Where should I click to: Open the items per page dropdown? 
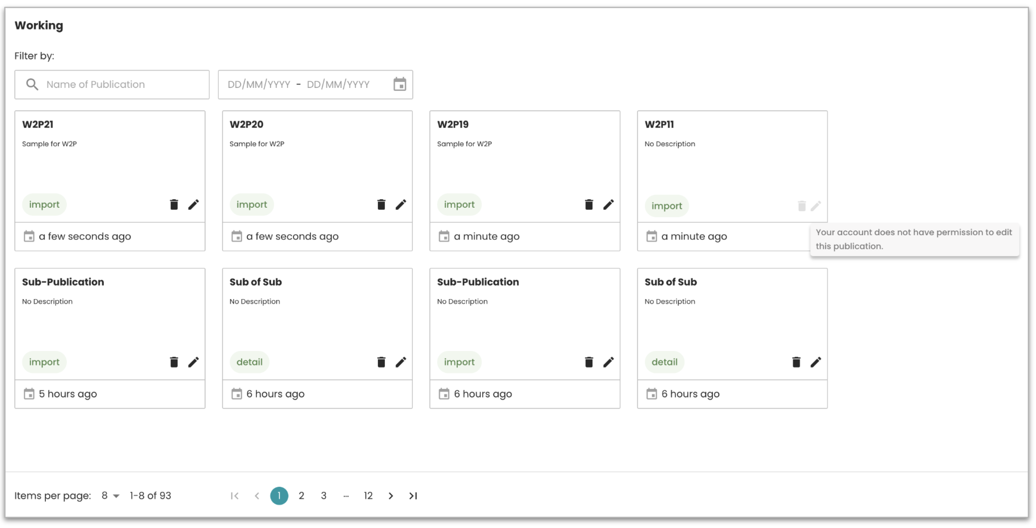(x=110, y=496)
